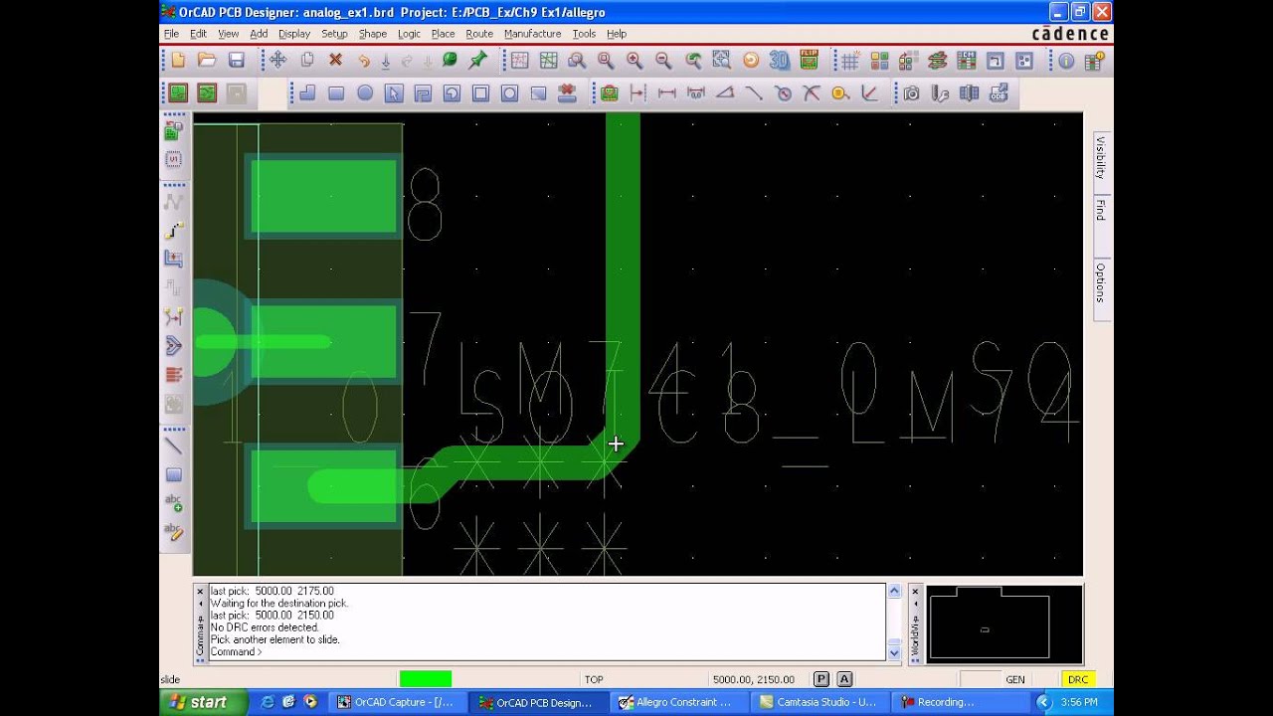This screenshot has width=1273, height=716.
Task: Open the Display menu
Action: click(294, 34)
